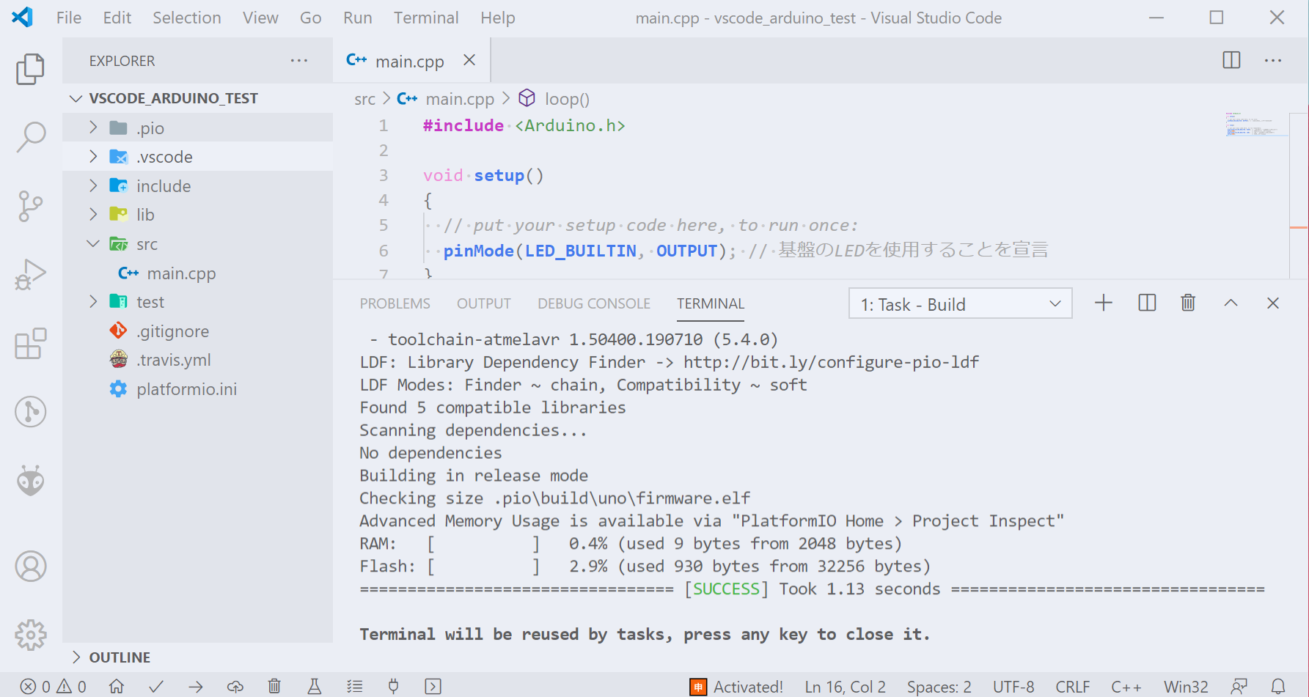
Task: Click PlatformIO Clean trash icon in status bar
Action: coord(274,686)
